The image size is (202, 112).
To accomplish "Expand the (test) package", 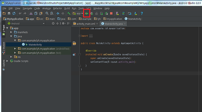I will tap(15, 53).
